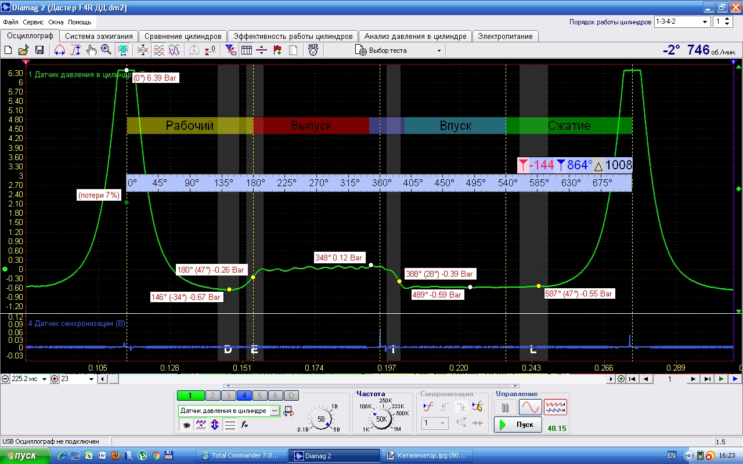Click the sensor connection icon beside channel name
The width and height of the screenshot is (743, 464).
[x=288, y=411]
